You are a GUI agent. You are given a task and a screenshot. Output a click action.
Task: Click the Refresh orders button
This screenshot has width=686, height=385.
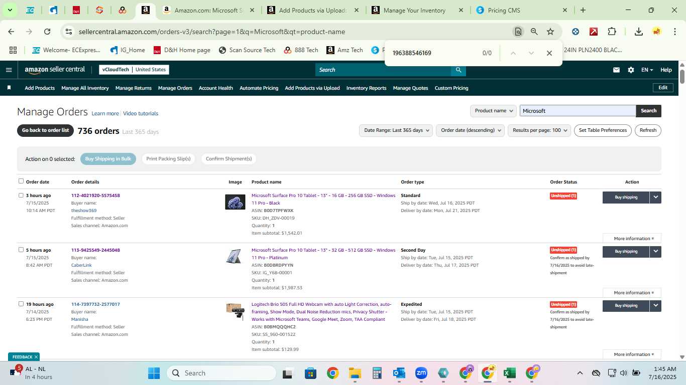pos(648,130)
